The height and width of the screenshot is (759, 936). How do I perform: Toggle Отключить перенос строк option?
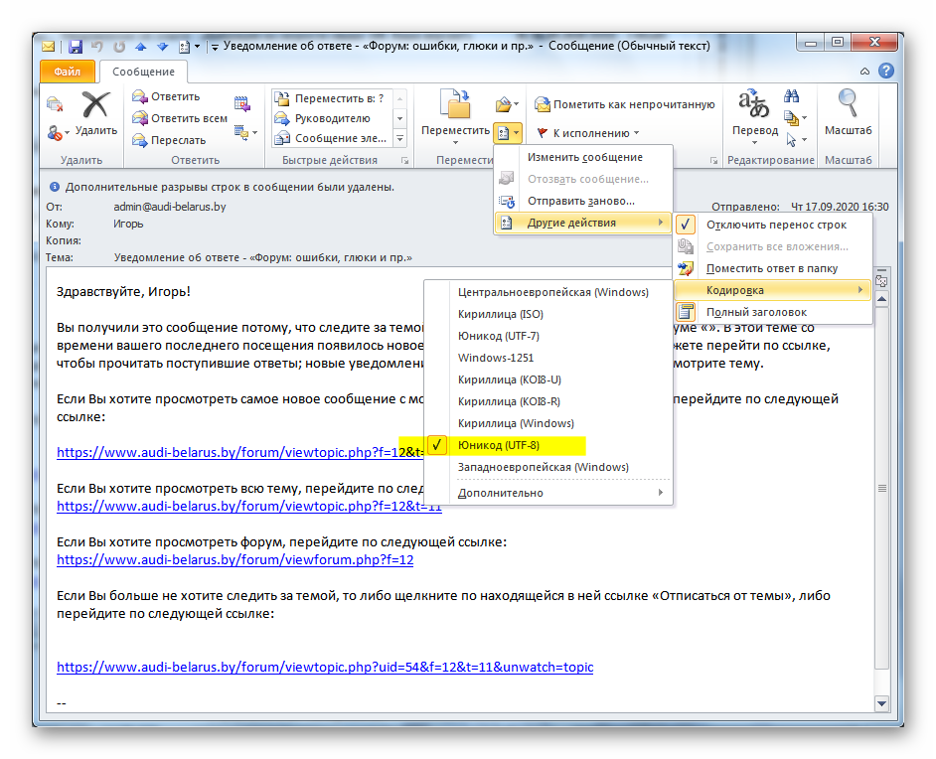(776, 225)
